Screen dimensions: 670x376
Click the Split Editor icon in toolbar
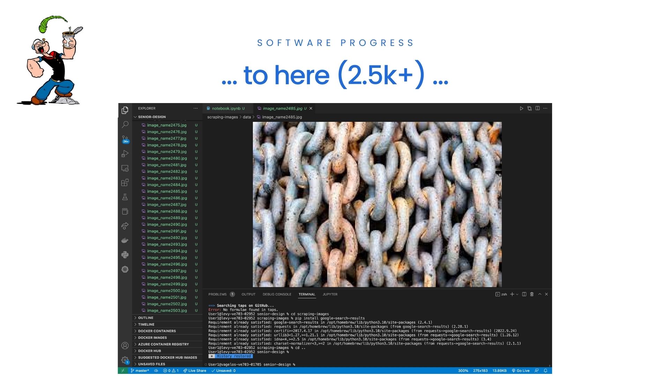pos(537,108)
